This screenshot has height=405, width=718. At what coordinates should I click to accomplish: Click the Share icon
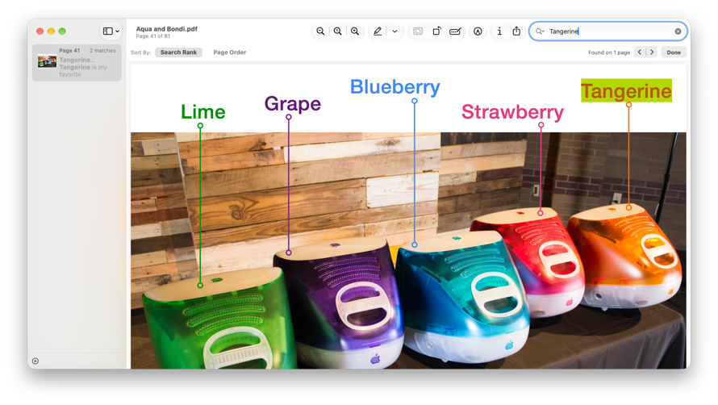pyautogui.click(x=516, y=31)
